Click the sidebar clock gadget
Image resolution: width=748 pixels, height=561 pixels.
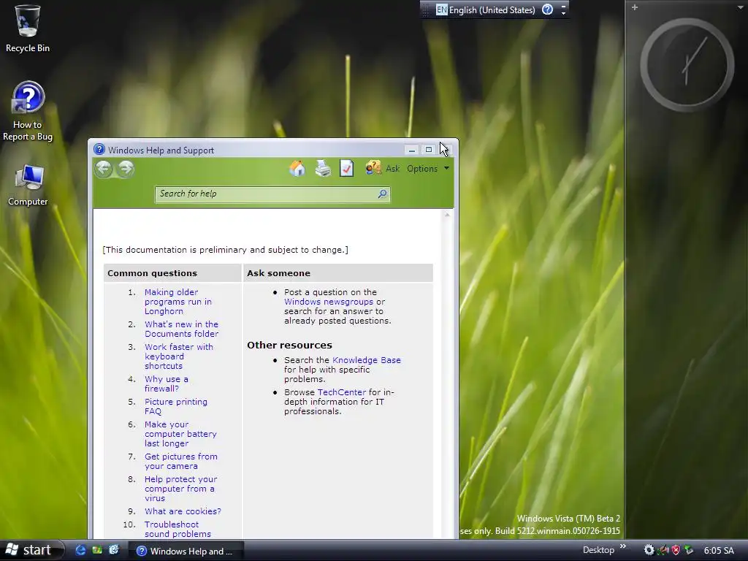click(x=687, y=65)
